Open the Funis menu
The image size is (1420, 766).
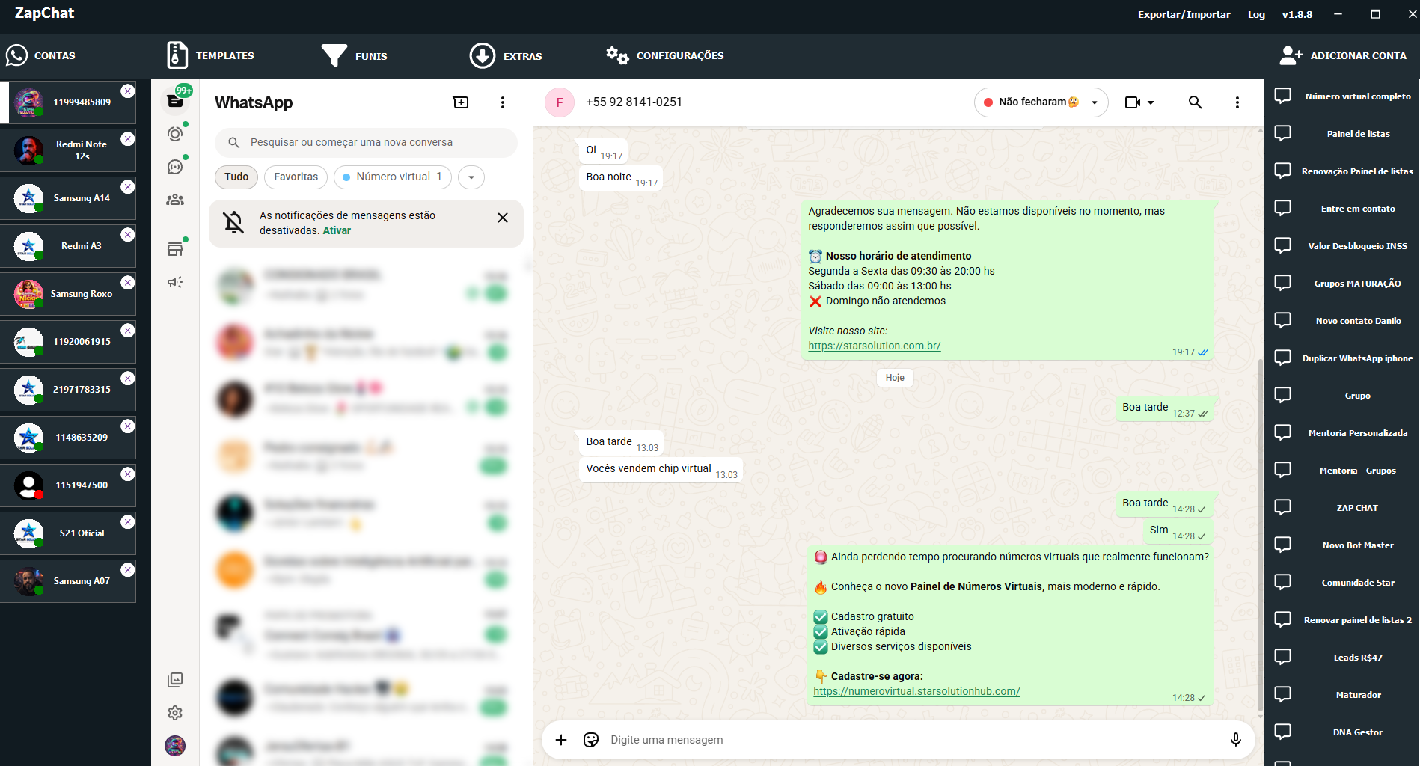pyautogui.click(x=355, y=55)
